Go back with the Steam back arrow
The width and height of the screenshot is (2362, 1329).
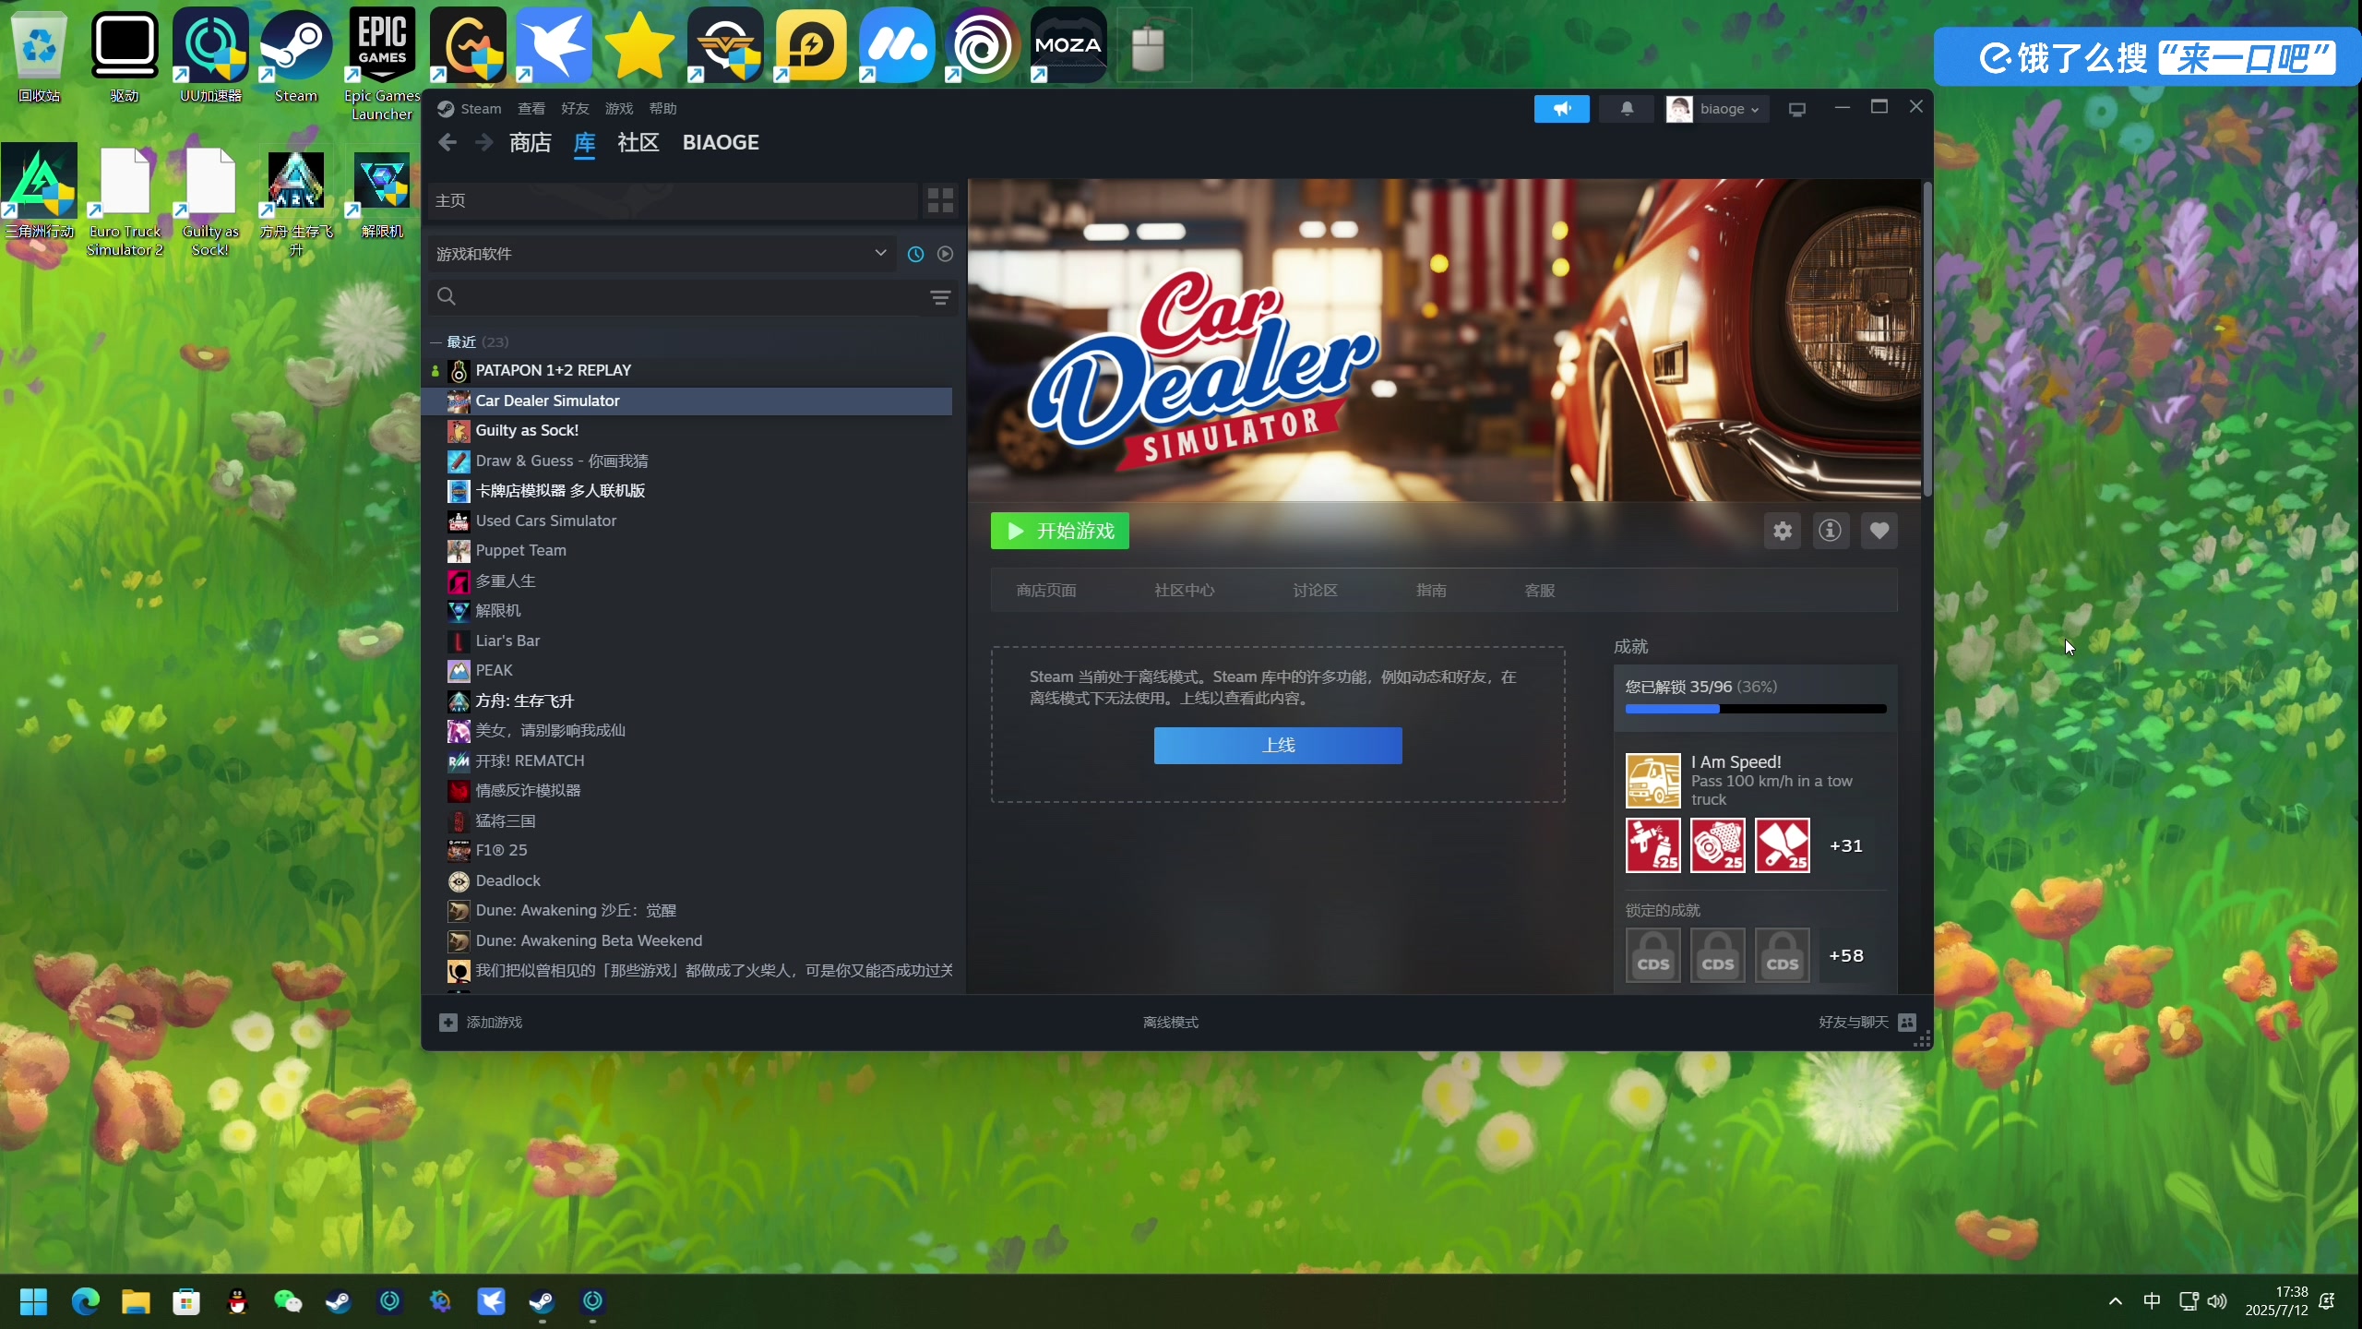coord(447,142)
